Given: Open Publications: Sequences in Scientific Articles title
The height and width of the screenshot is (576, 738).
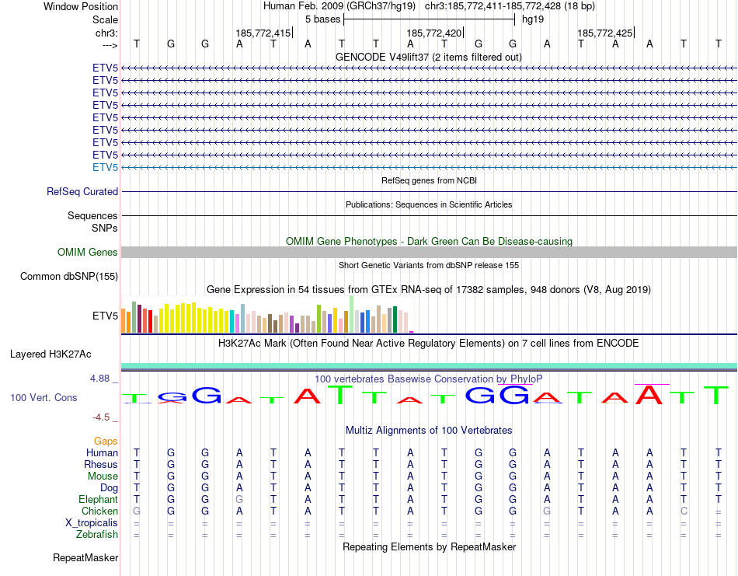Looking at the screenshot, I should click(x=429, y=204).
